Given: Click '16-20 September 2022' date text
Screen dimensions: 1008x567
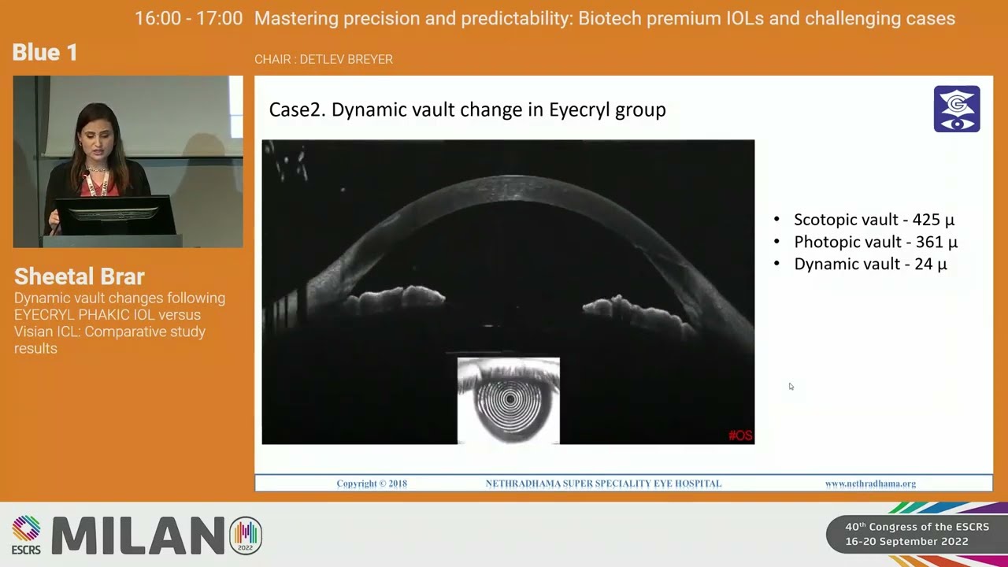Looking at the screenshot, I should (907, 542).
